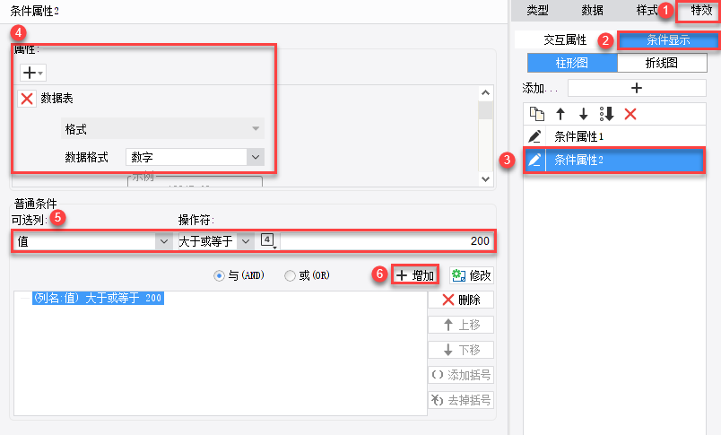This screenshot has width=721, height=435.
Task: Click the 添加 plus button
Action: pyautogui.click(x=637, y=88)
